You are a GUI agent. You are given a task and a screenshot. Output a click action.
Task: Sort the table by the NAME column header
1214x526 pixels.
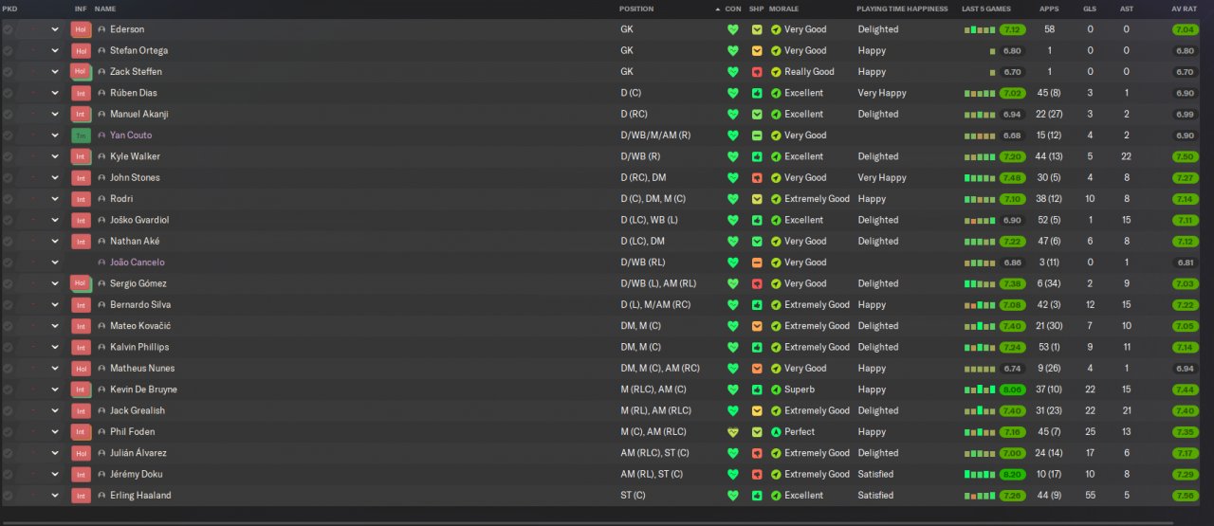tap(105, 9)
